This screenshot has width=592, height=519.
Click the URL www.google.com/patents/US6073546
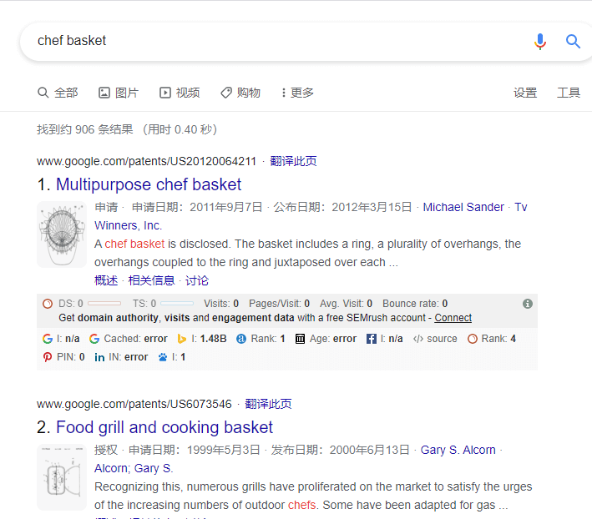click(134, 405)
